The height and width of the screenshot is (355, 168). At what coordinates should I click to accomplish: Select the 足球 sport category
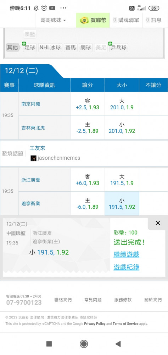30,48
